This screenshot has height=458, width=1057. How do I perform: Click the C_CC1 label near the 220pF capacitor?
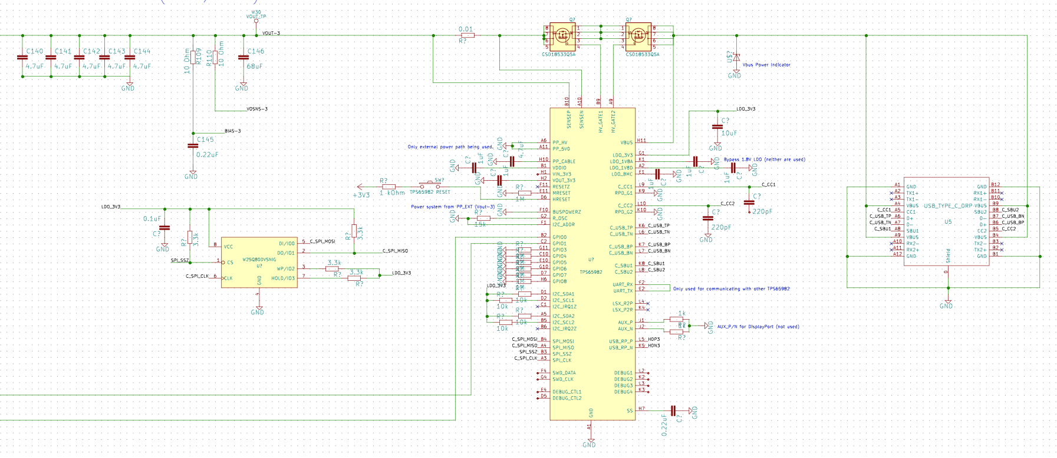click(768, 185)
